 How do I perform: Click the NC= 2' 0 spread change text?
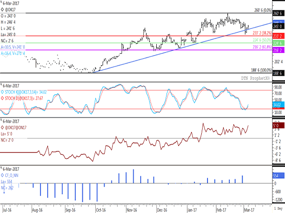(x=7, y=140)
